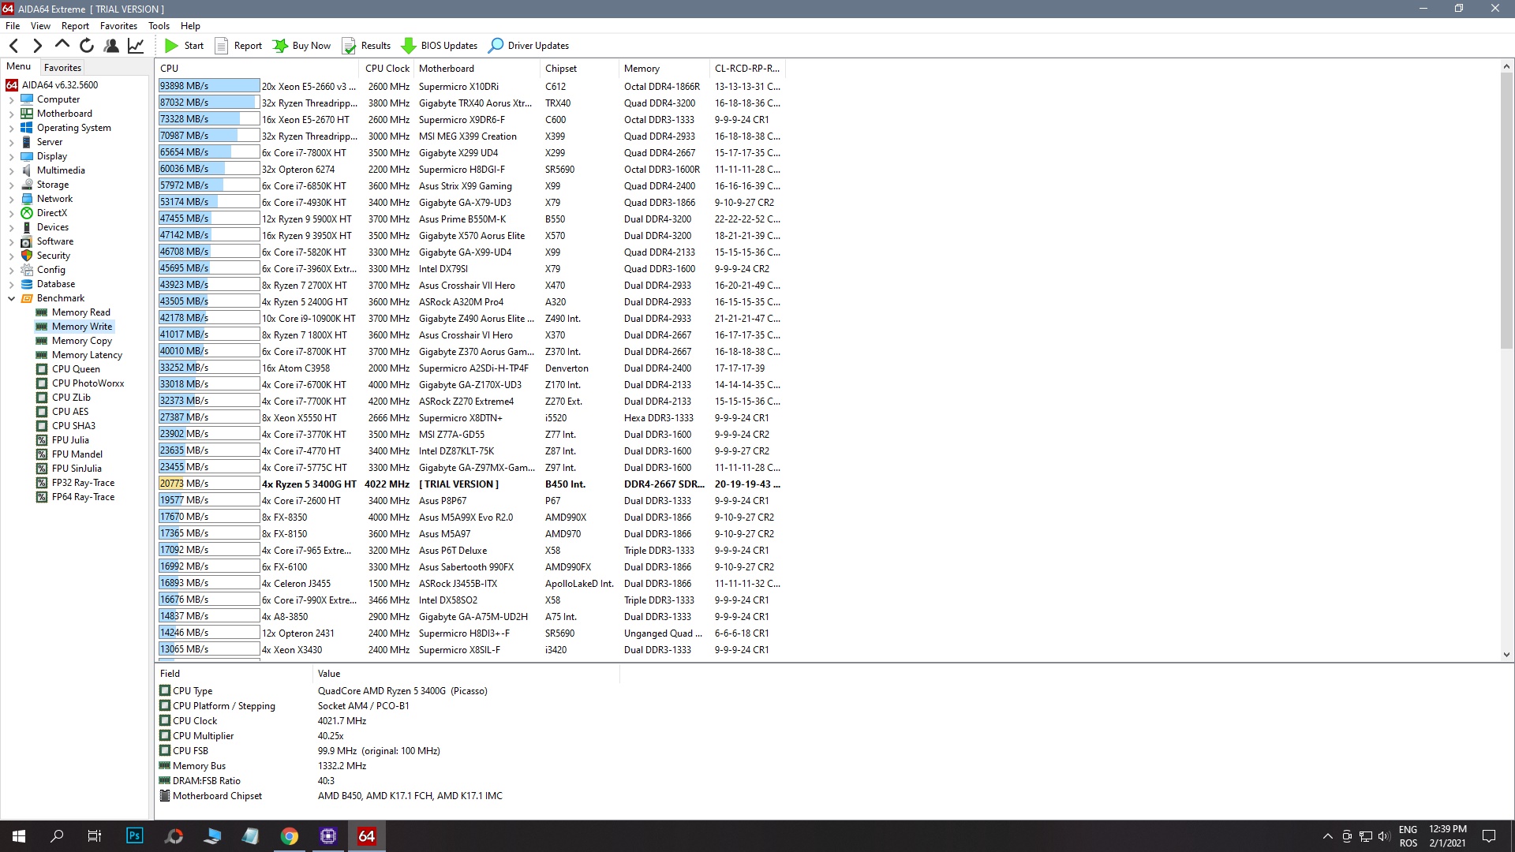Switch to the Favorites tab
Image resolution: width=1515 pixels, height=852 pixels.
[62, 68]
